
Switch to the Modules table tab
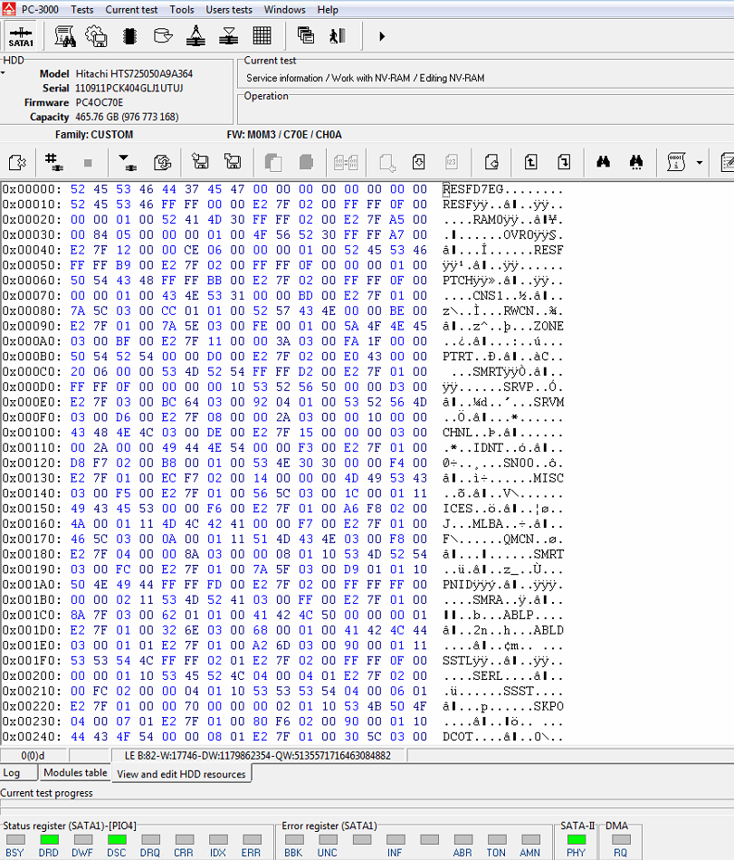click(x=75, y=773)
